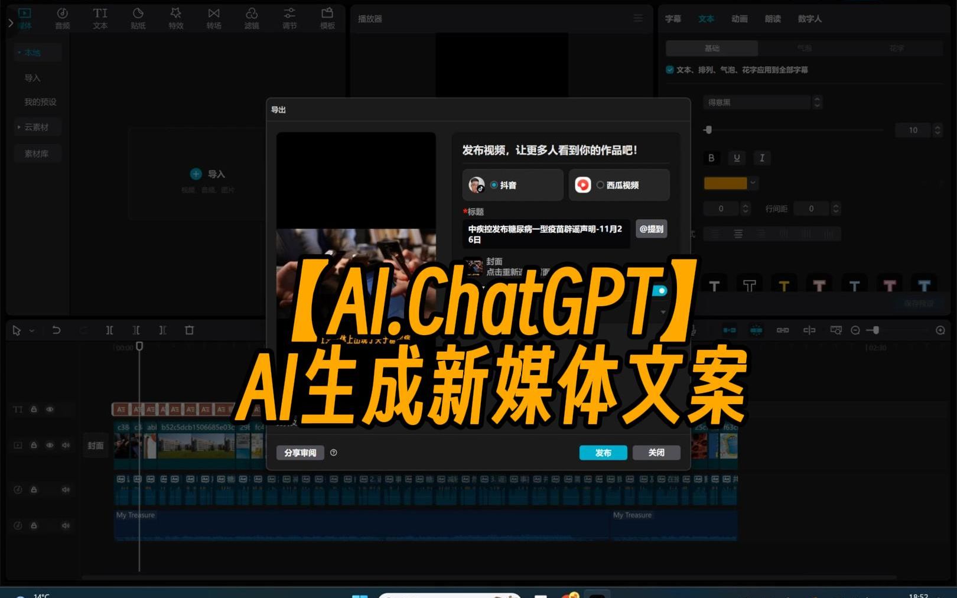957x598 pixels.
Task: Adjust the font size 10 stepper arrows
Action: (x=938, y=130)
